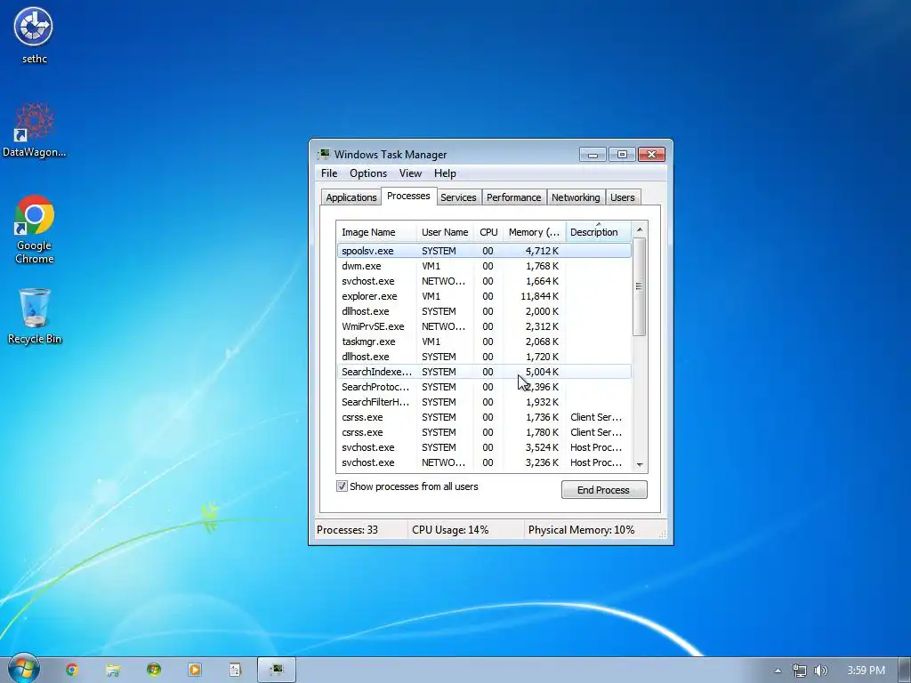Screen dimensions: 911x683
Task: Select svchost.exe using 1,664 K memory
Action: 484,281
